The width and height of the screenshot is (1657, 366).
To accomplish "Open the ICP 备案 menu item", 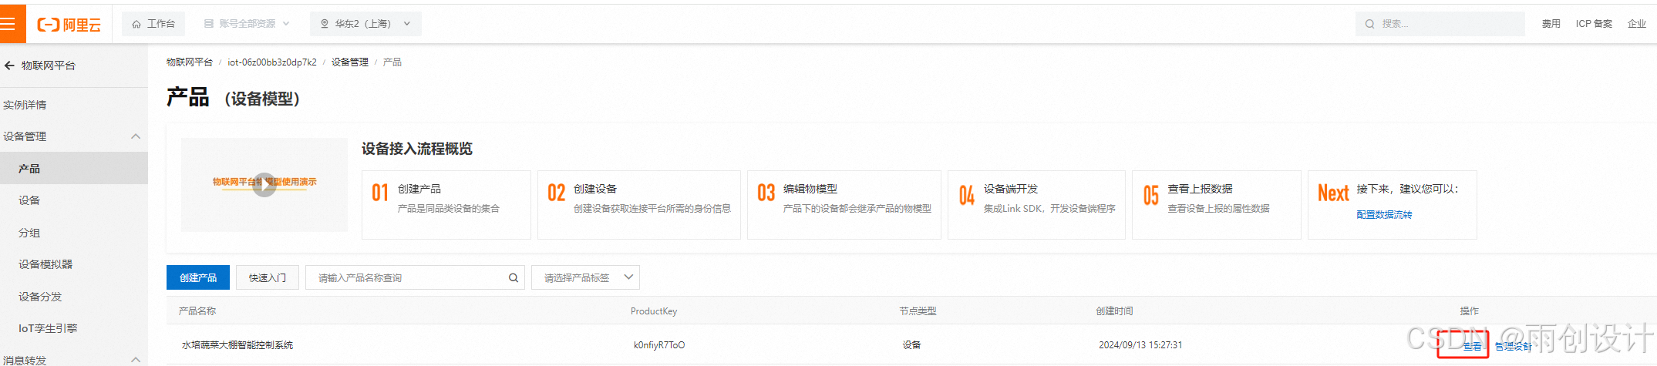I will (1594, 24).
